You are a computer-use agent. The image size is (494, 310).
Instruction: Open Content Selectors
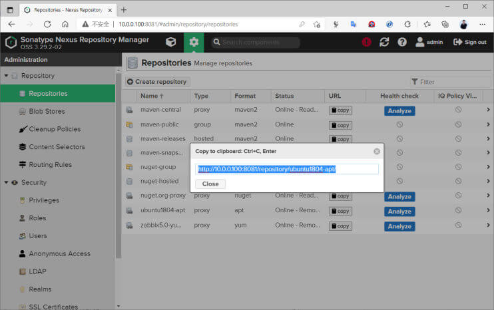[57, 146]
